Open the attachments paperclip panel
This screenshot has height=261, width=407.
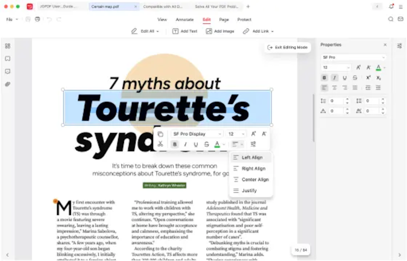(8, 84)
